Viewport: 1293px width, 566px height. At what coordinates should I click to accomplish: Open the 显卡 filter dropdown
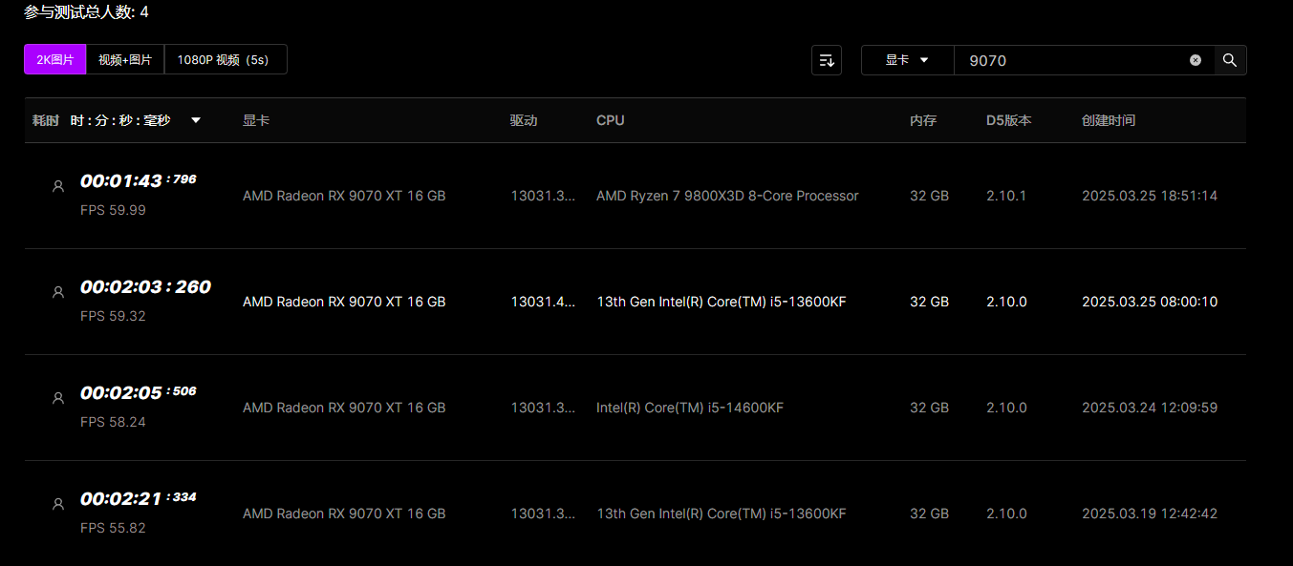(907, 60)
